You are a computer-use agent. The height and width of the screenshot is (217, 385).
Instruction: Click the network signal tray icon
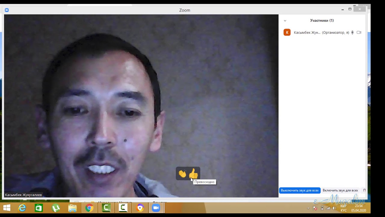click(x=328, y=208)
